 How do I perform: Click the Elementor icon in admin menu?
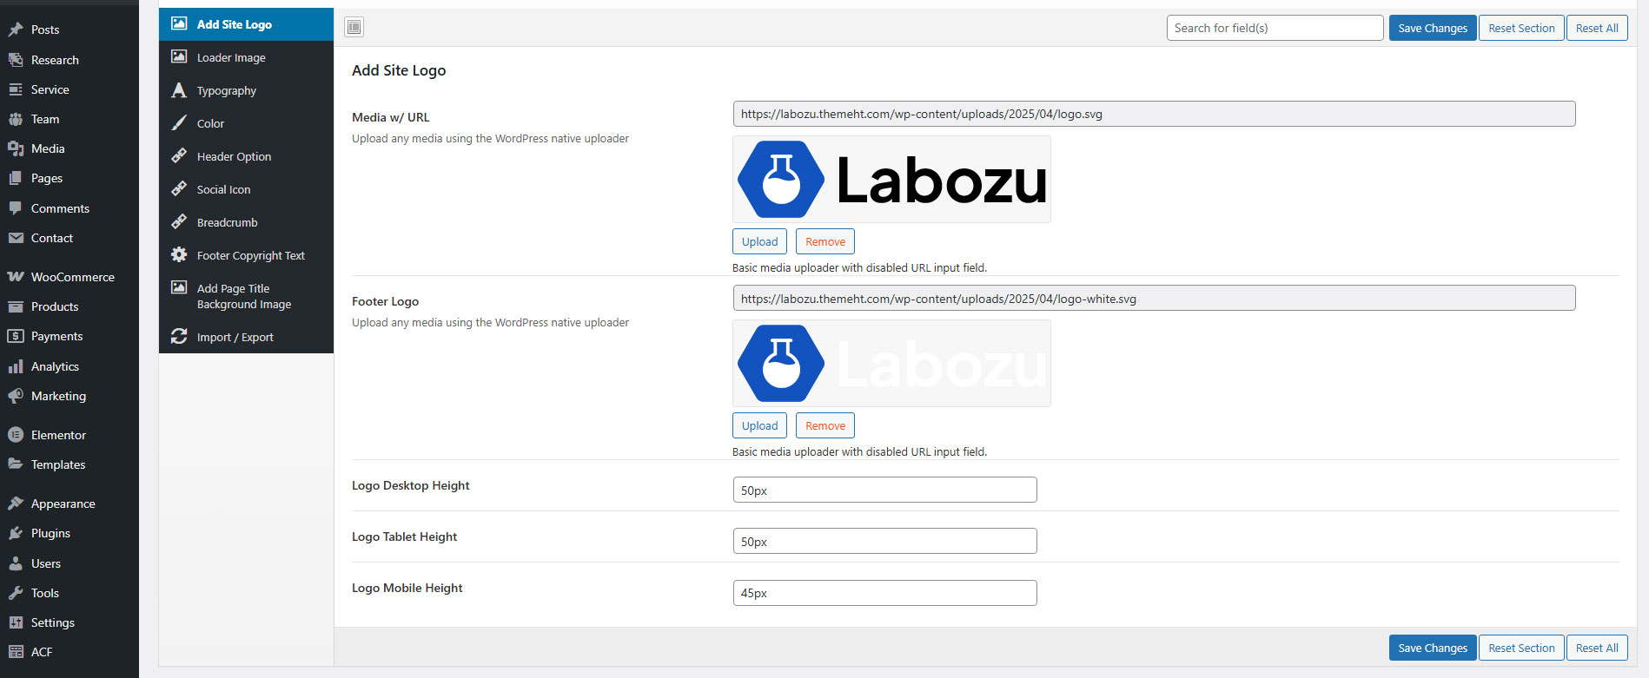pyautogui.click(x=16, y=435)
